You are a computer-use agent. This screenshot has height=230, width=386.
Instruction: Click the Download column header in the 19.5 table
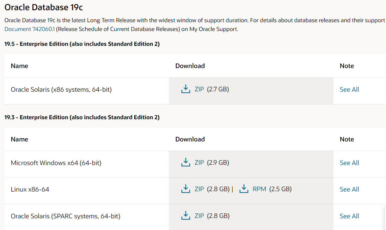coord(190,66)
